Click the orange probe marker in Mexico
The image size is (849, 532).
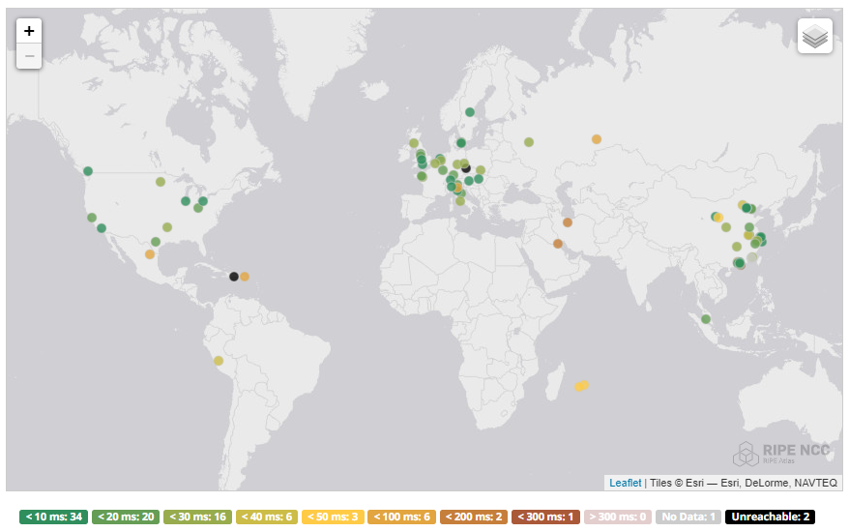(150, 254)
